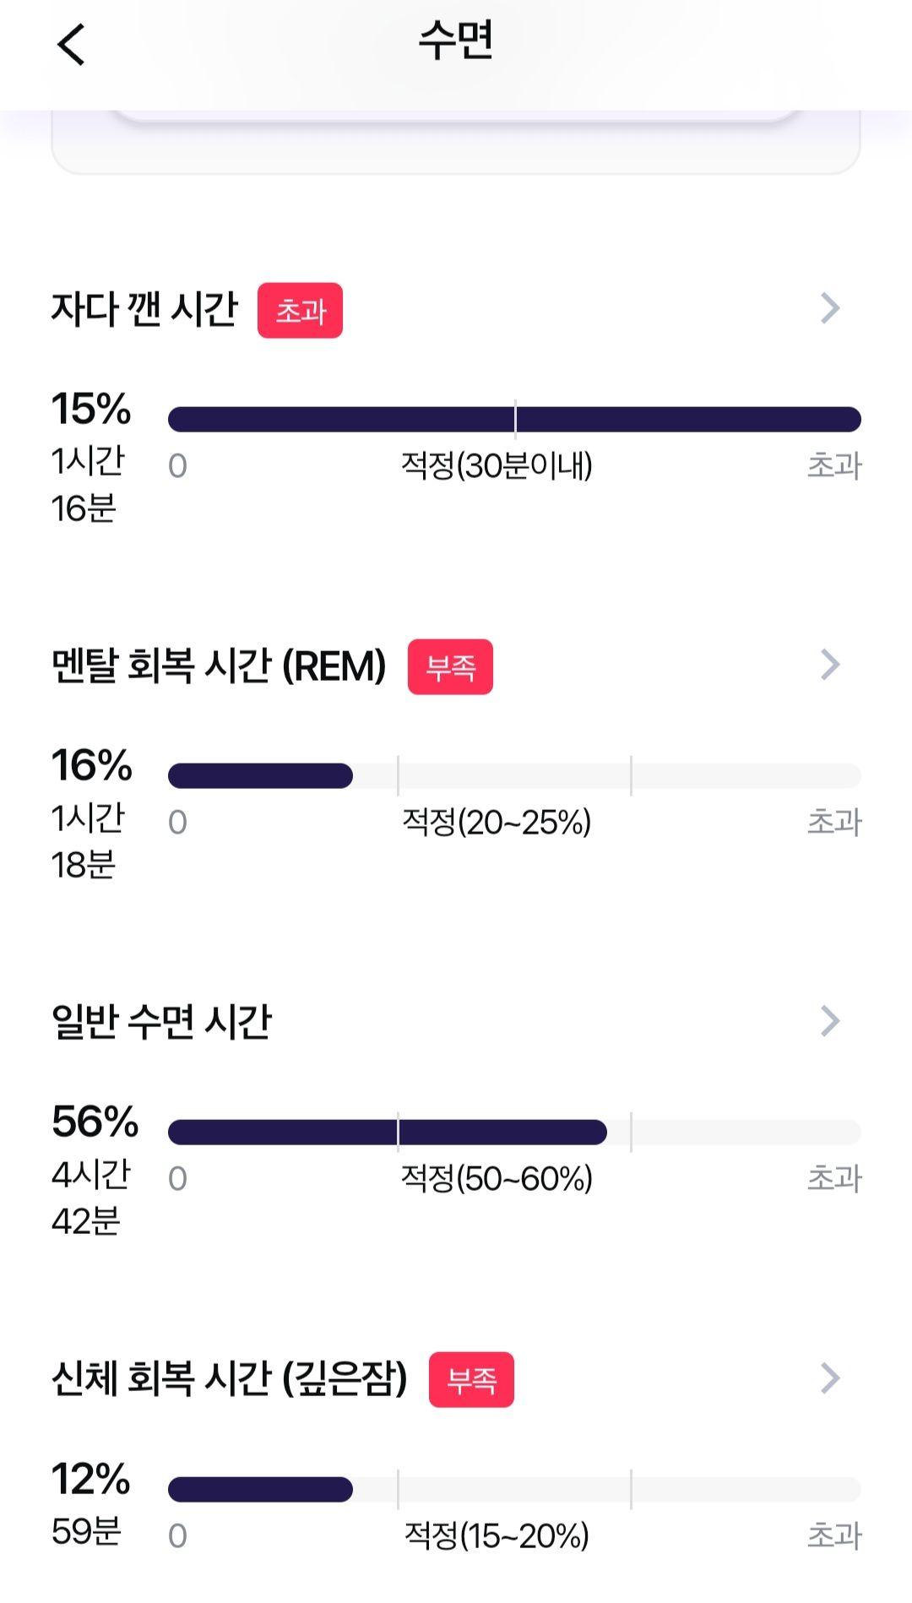Expand 멘탈 회복 시간 (REM) chevron arrow
This screenshot has width=912, height=1603.
click(x=830, y=666)
